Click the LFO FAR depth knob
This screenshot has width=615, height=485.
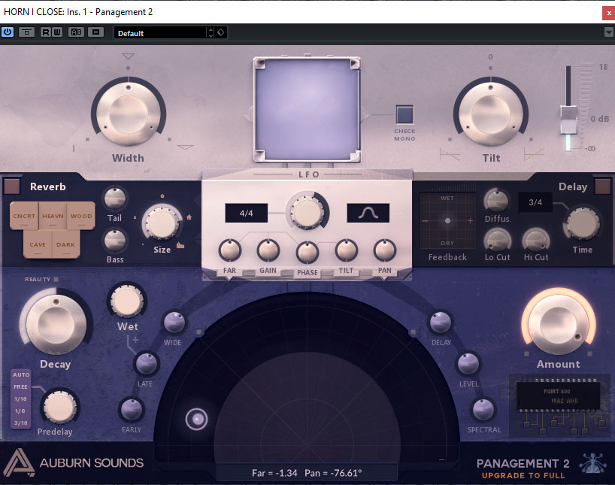click(230, 250)
